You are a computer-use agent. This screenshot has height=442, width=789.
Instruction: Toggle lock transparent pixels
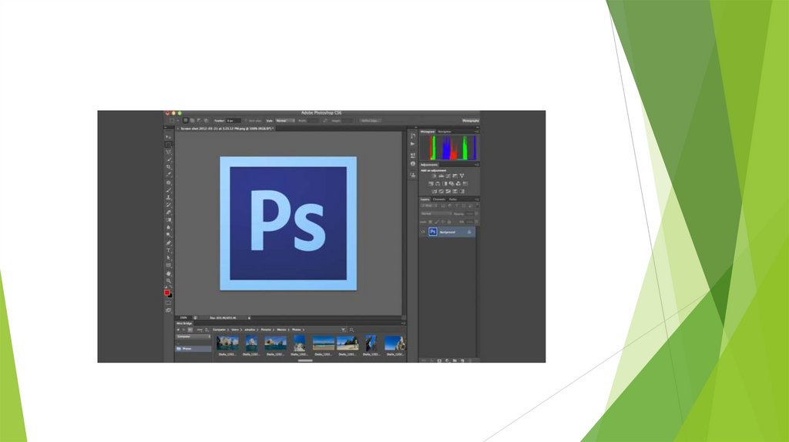[430, 223]
